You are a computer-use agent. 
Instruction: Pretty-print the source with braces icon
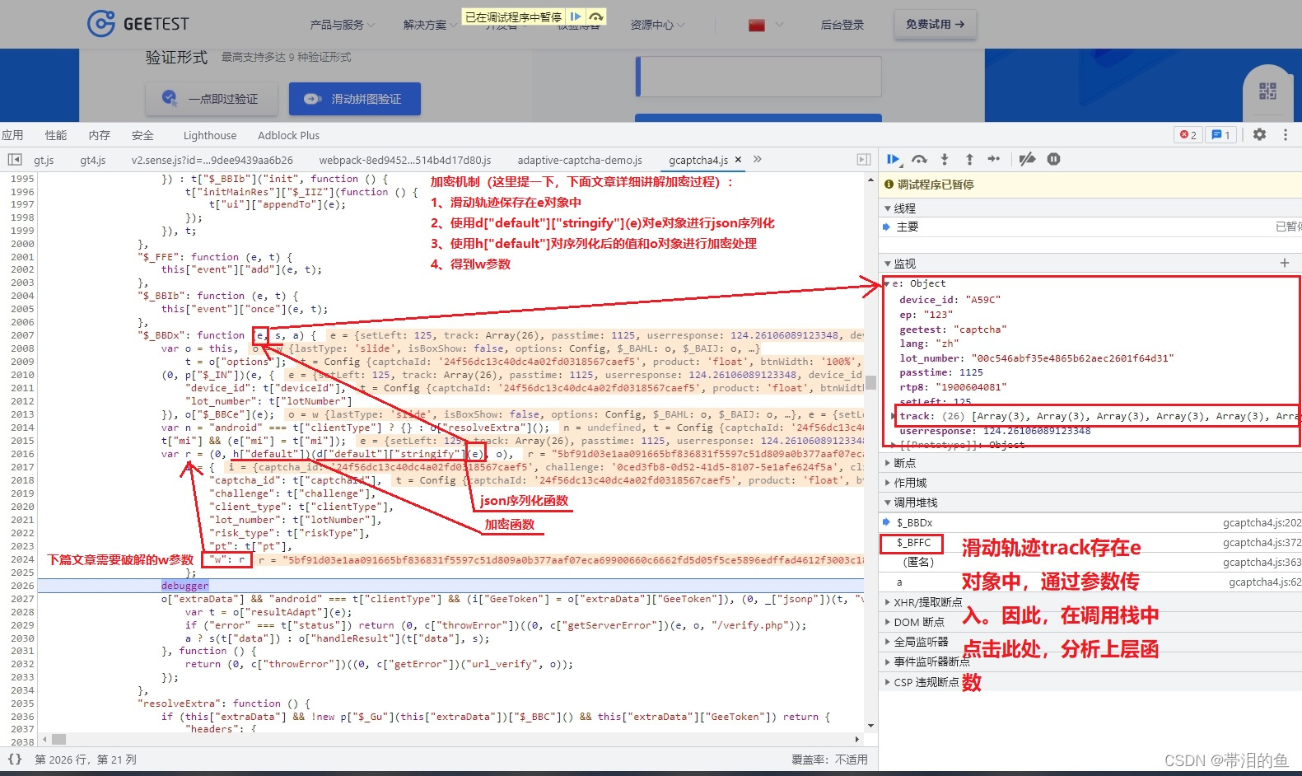15,760
